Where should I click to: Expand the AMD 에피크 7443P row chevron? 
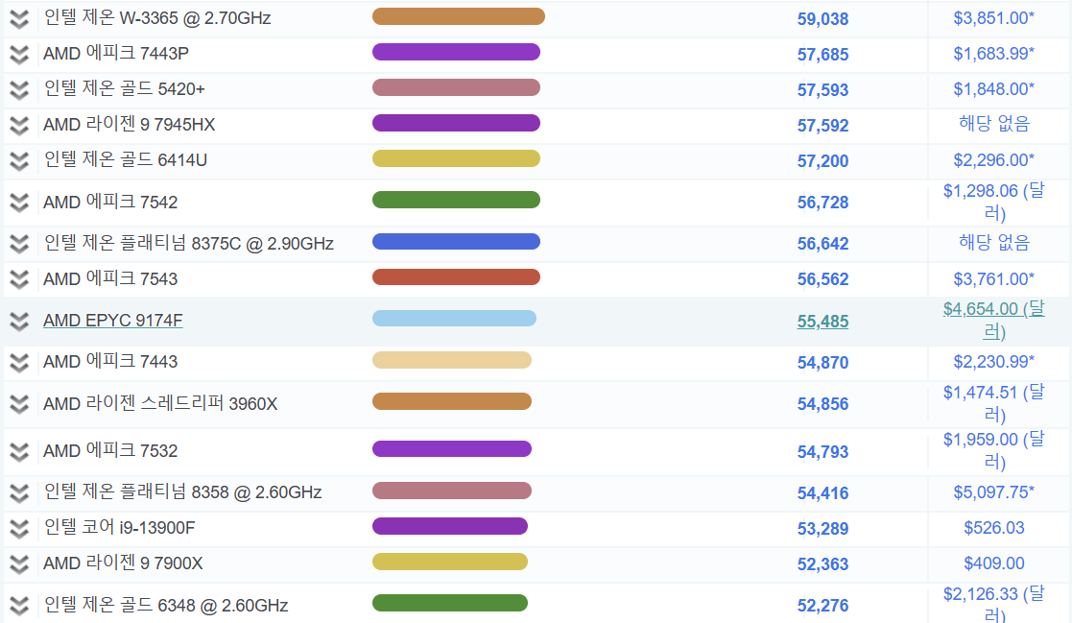[x=19, y=54]
